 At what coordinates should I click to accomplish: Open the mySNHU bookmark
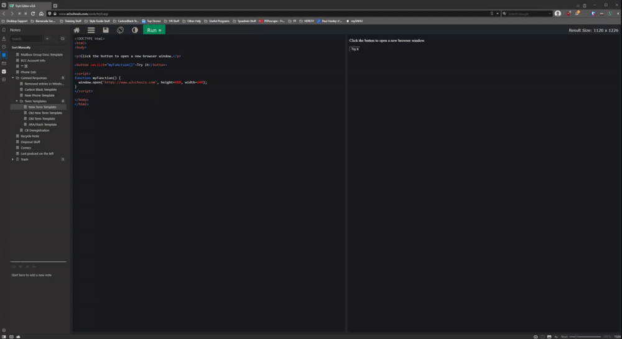coord(355,21)
